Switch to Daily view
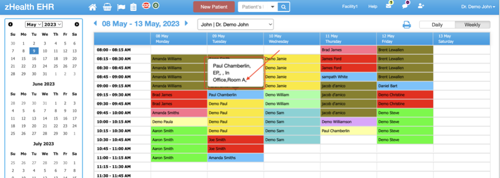 coord(437,25)
